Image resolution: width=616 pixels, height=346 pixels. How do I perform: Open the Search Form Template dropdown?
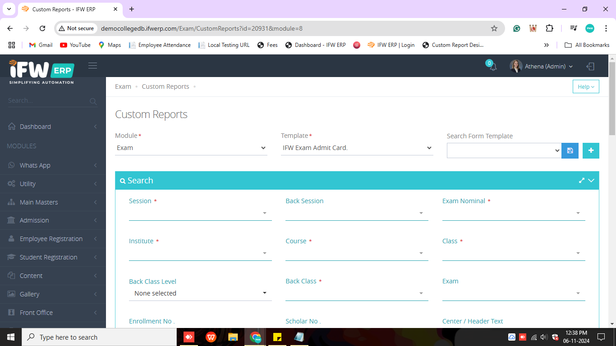click(x=504, y=150)
